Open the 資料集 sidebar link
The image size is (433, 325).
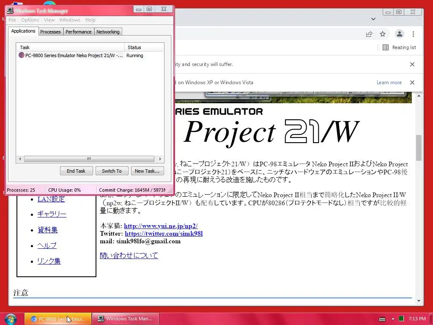[47, 230]
